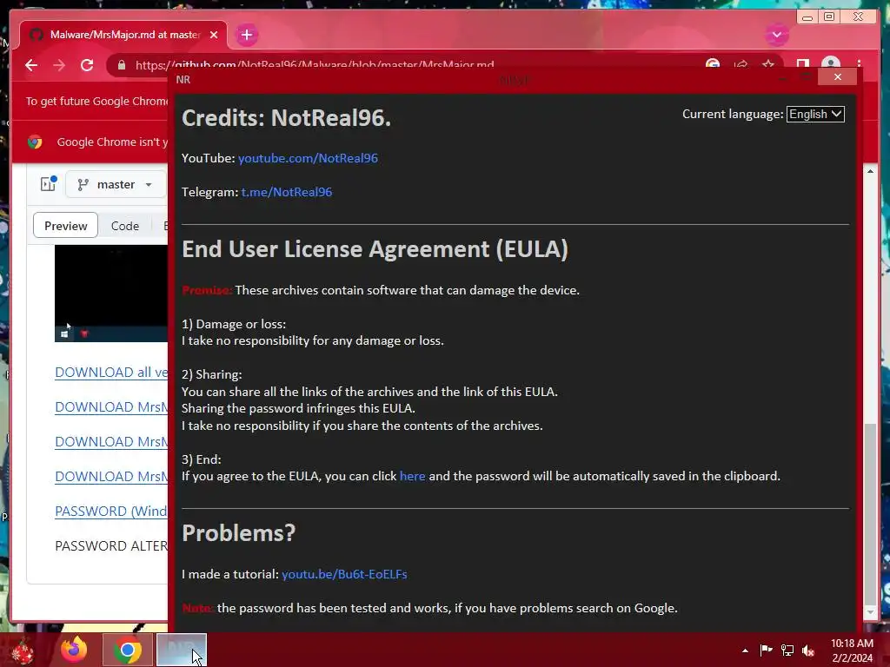Screen dimensions: 890x667
Task: Open t.me/NotReal96 Telegram link
Action: click(287, 192)
